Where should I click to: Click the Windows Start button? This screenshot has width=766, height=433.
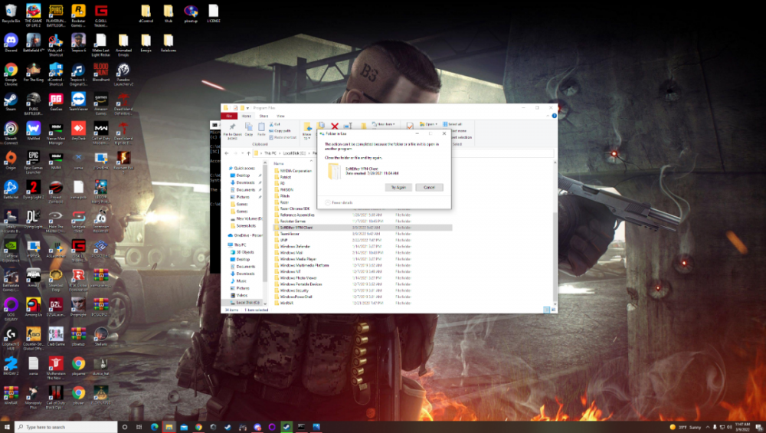[7, 427]
